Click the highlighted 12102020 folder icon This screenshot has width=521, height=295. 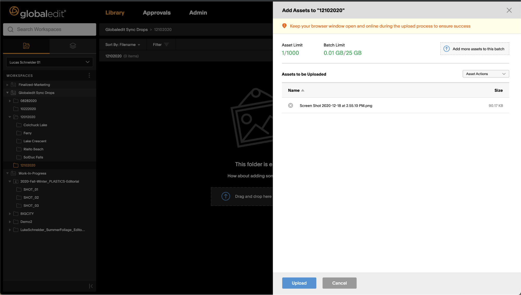(16, 165)
